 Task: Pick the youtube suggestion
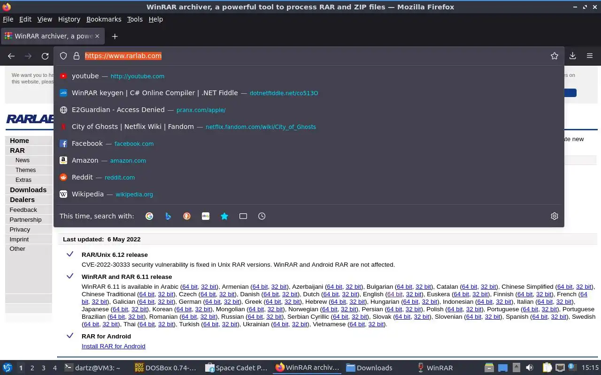(x=309, y=76)
